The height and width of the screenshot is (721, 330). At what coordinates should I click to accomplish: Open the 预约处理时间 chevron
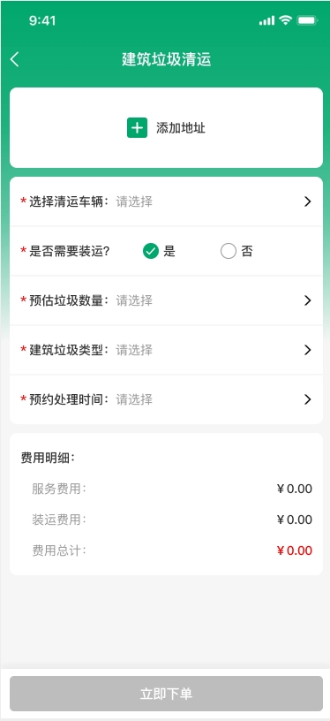pos(308,399)
